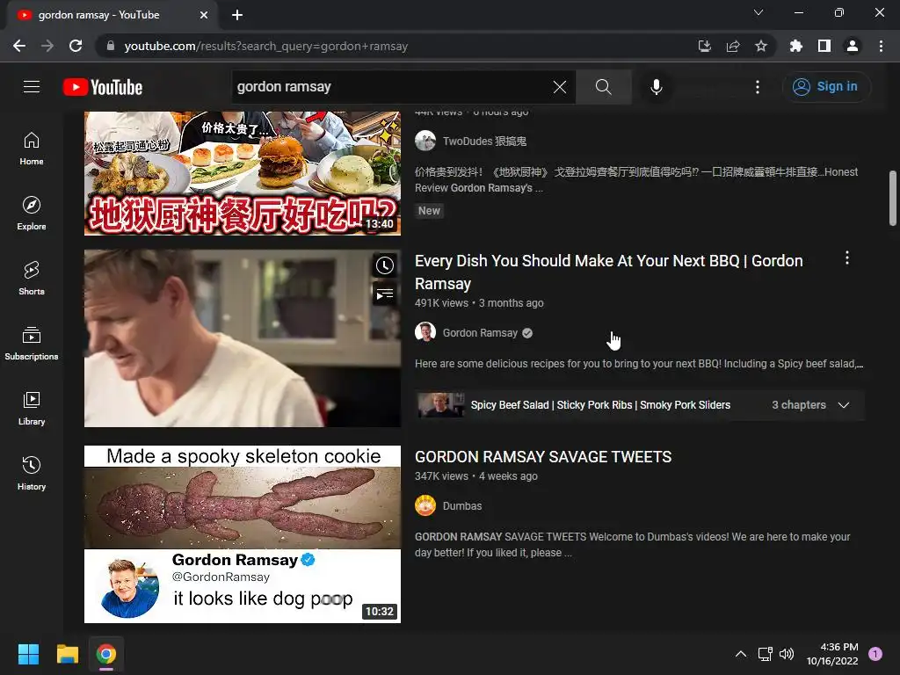Image resolution: width=900 pixels, height=675 pixels.
Task: Open GORDON RAMSAY SAVAGE TWEETS video title
Action: click(x=543, y=457)
